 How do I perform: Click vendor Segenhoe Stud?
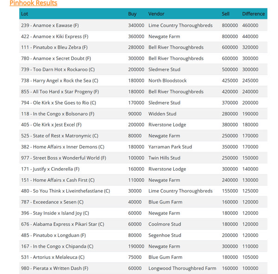164,236
